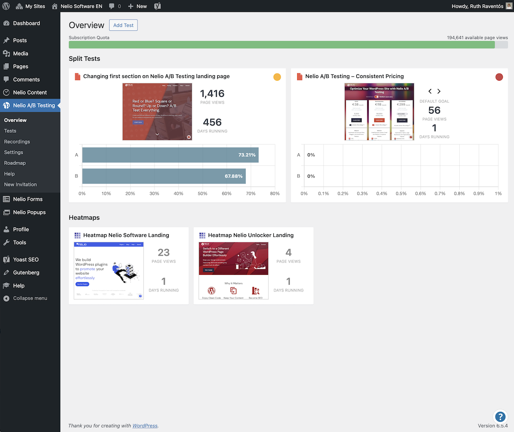The width and height of the screenshot is (514, 432).
Task: Click the Nelio Forms sidebar icon
Action: click(x=6, y=199)
